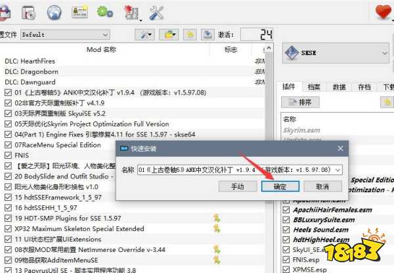Switch to the 插件 tab
394x273 pixels.
coord(289,87)
